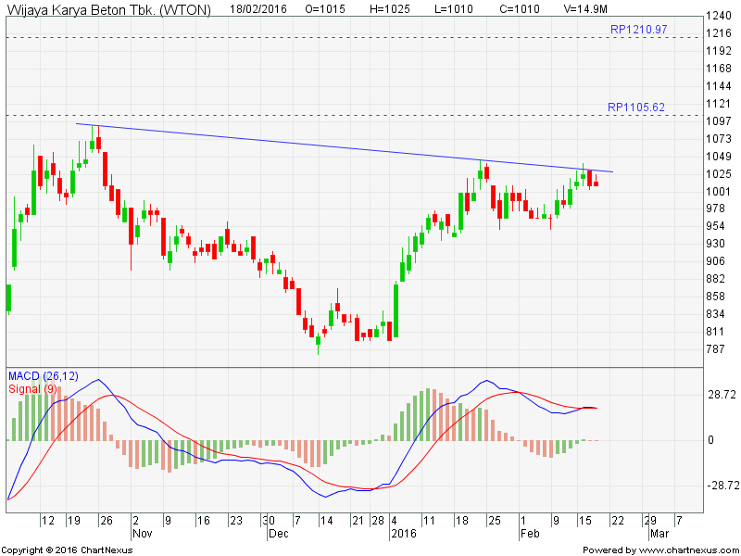
Task: Click the 1001 price axis label
Action: point(719,191)
